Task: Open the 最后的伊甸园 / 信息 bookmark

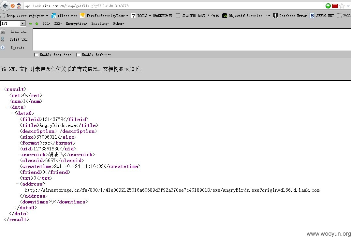Action: pos(197,16)
